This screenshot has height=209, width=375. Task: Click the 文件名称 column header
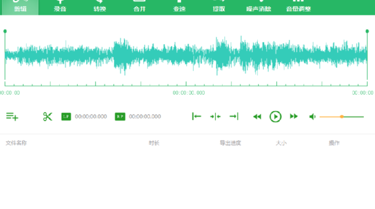[x=16, y=143]
